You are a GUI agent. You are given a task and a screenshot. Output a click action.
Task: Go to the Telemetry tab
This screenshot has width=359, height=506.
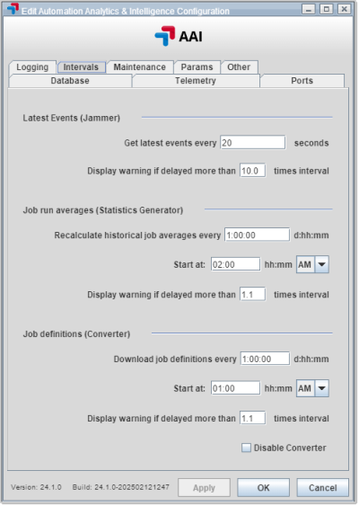tap(196, 81)
